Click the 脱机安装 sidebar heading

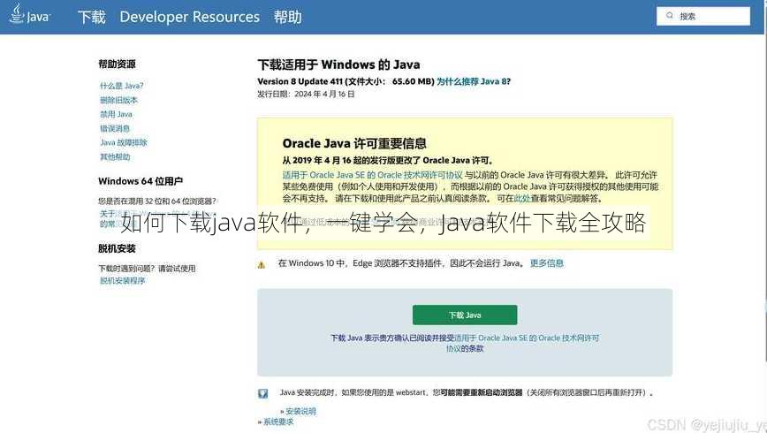point(117,248)
